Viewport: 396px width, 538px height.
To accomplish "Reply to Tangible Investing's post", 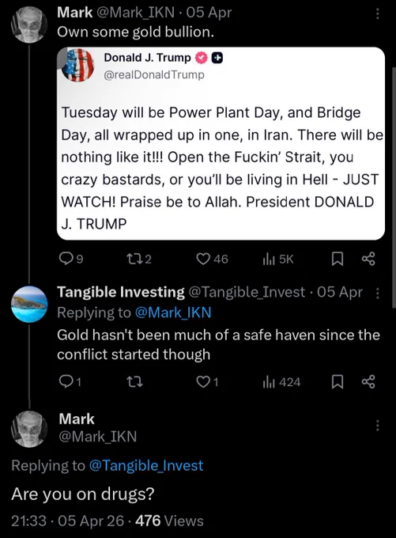I will pos(70,381).
